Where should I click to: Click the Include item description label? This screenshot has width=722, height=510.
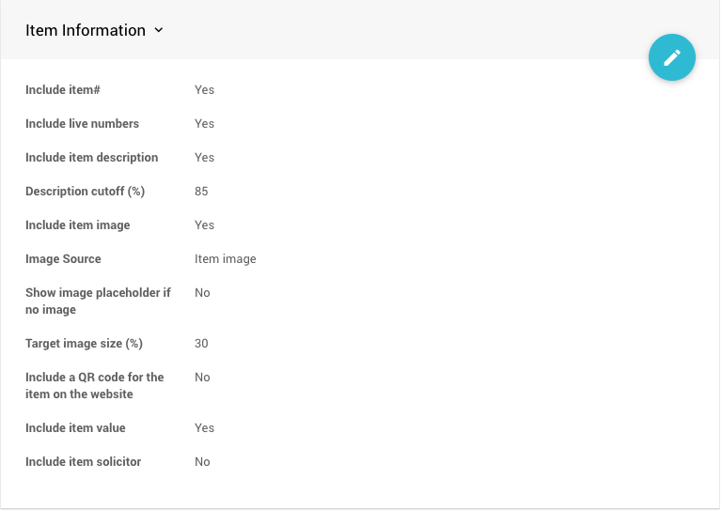click(x=91, y=158)
